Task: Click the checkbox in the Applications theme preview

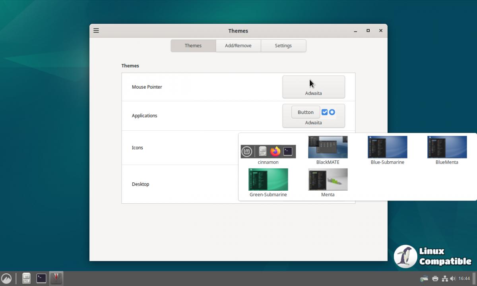Action: pyautogui.click(x=324, y=112)
